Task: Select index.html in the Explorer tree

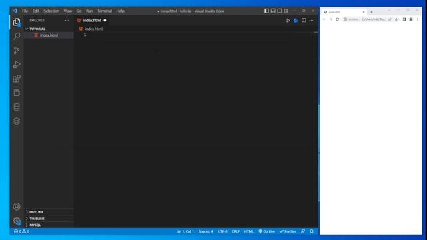Action: 49,35
